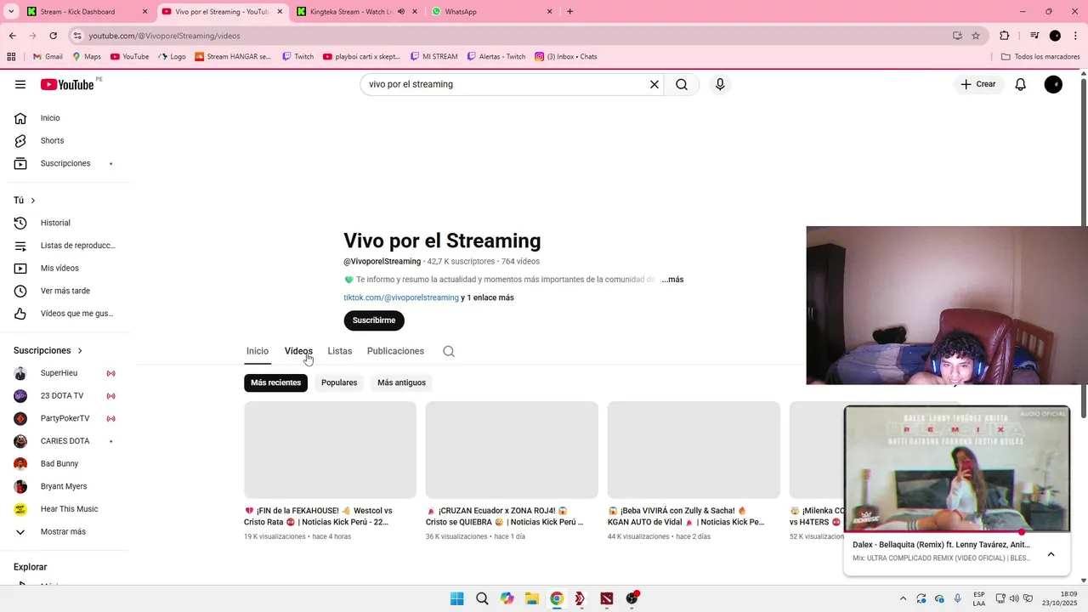Search within channel using magnifier icon
Screen dimensions: 1088x612
point(449,351)
